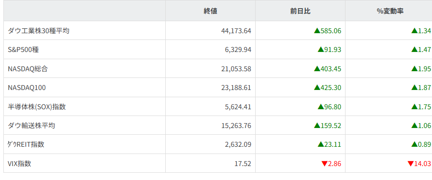Select 半導体株(SOX)指数 row label
The image size is (432, 180).
[x=37, y=106]
